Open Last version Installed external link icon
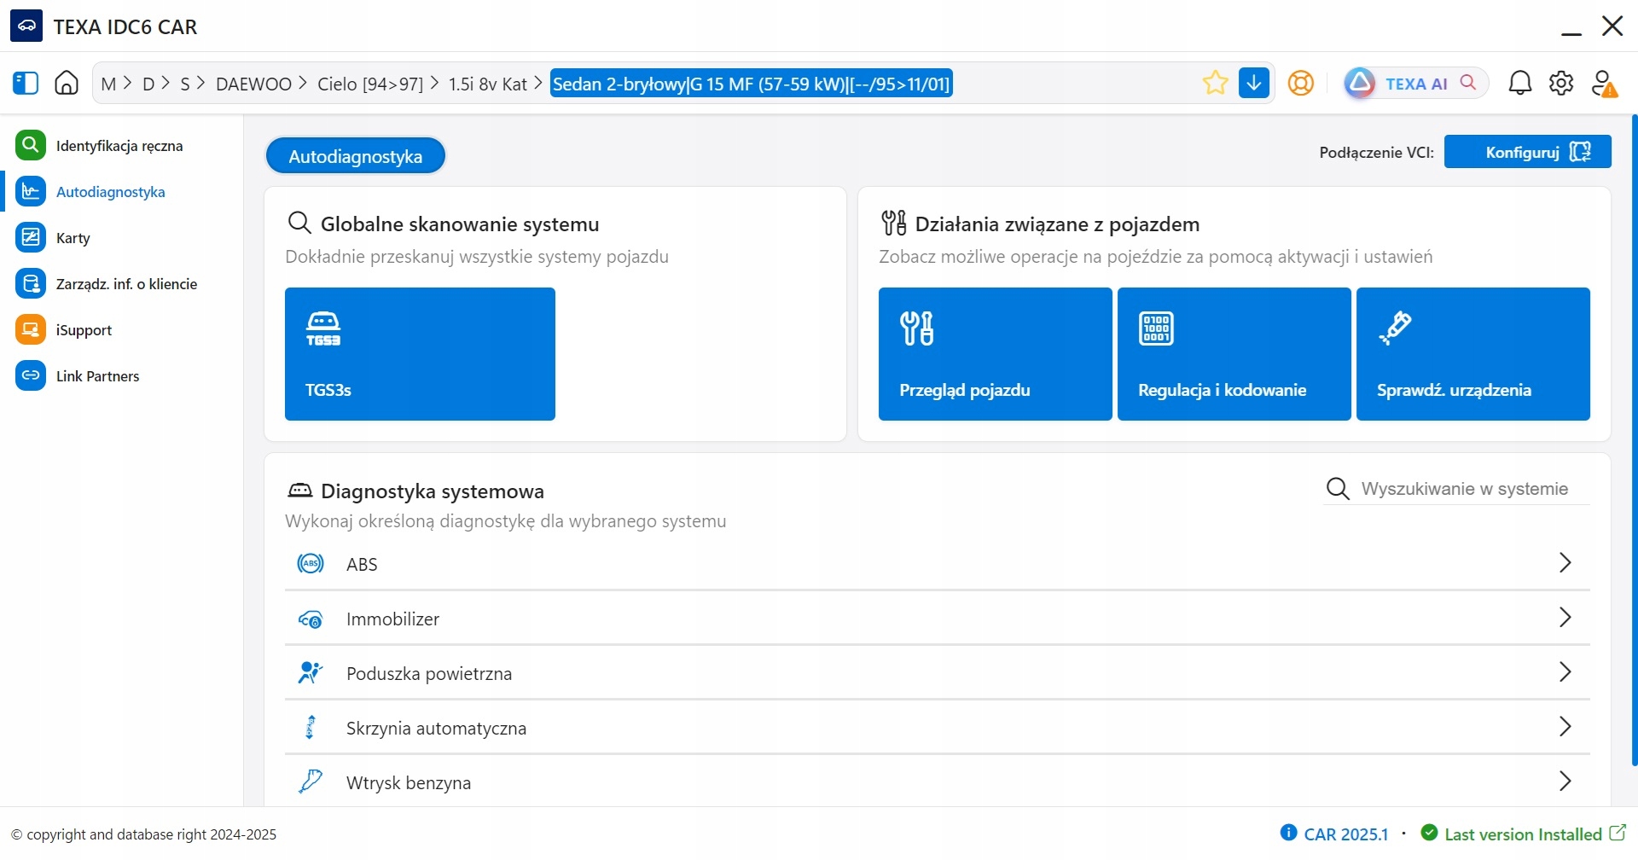The image size is (1638, 860). click(x=1618, y=833)
